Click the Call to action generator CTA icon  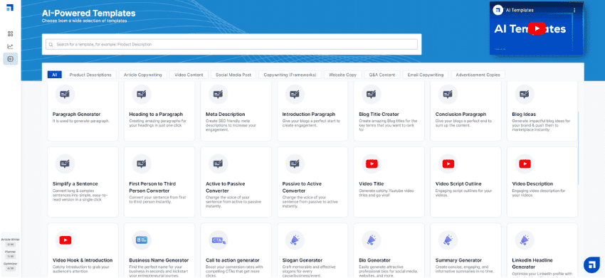[218, 240]
